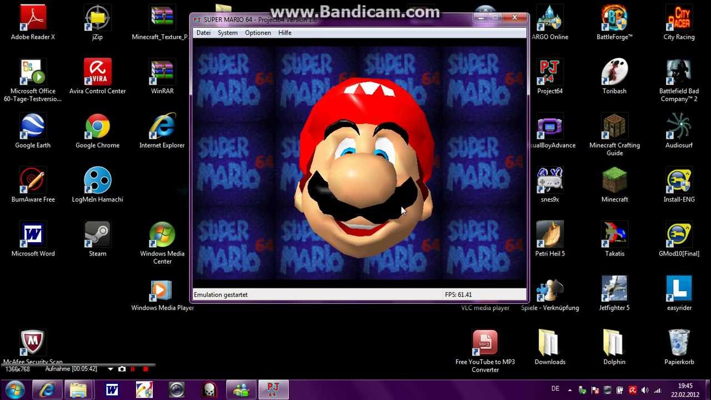
Task: Select the Petri Heil 5 desktop icon
Action: 550,240
